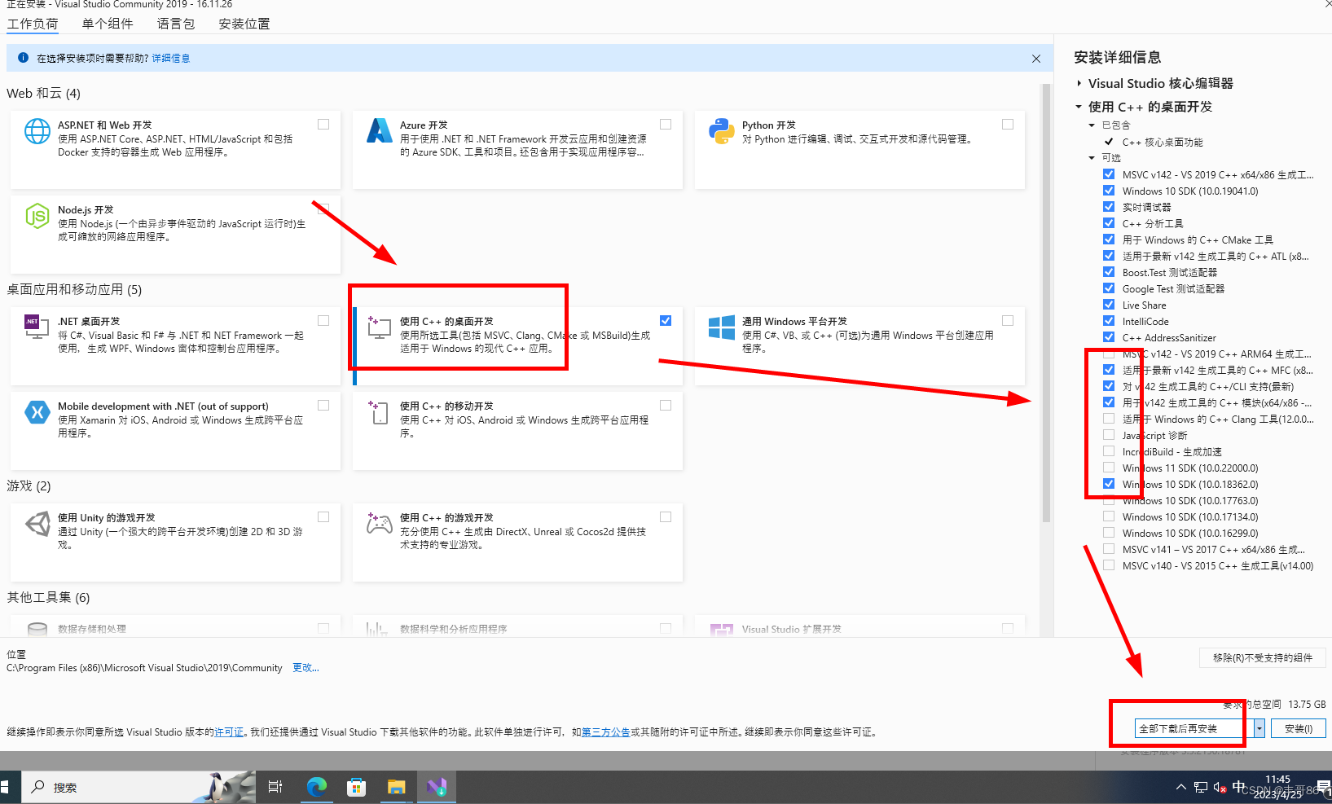
Task: Click the taskbar search box
Action: point(138,787)
